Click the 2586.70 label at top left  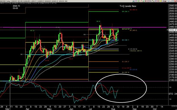point(16,6)
